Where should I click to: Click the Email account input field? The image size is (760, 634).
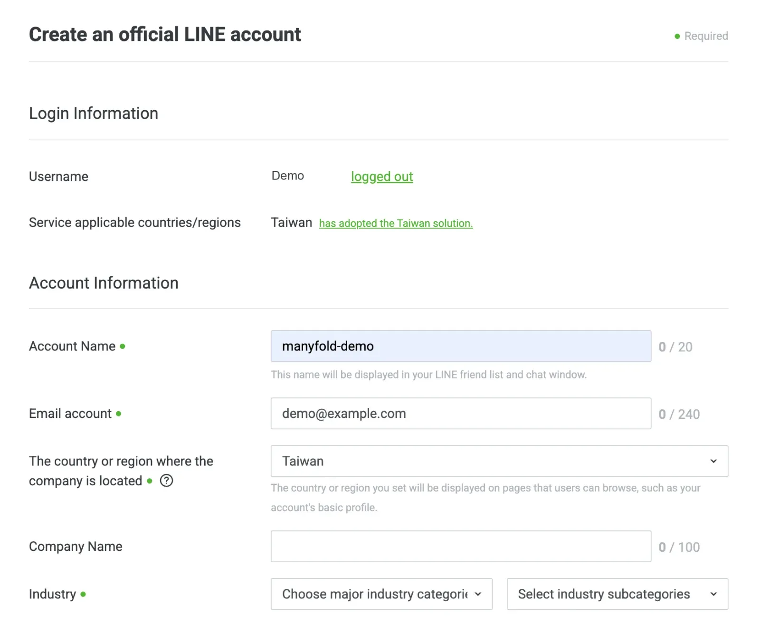[x=461, y=414]
